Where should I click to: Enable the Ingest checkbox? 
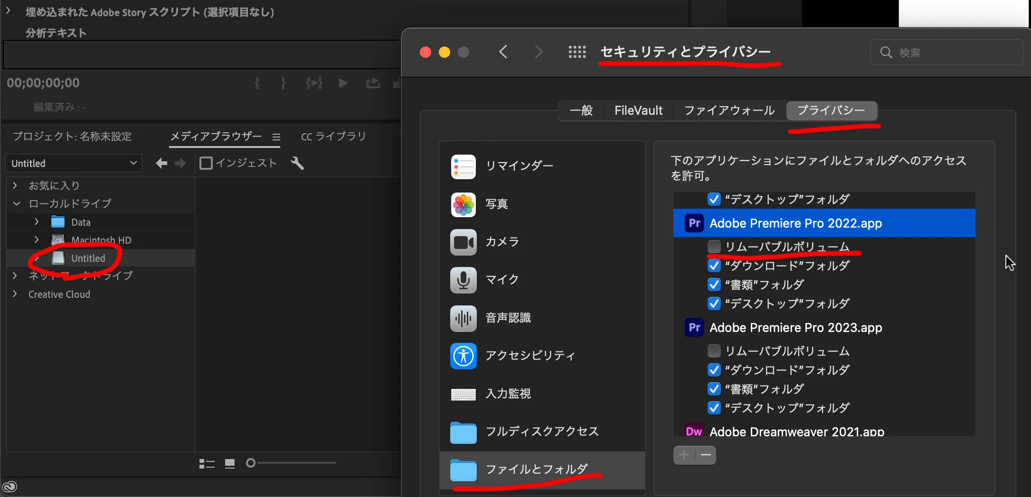click(x=206, y=163)
